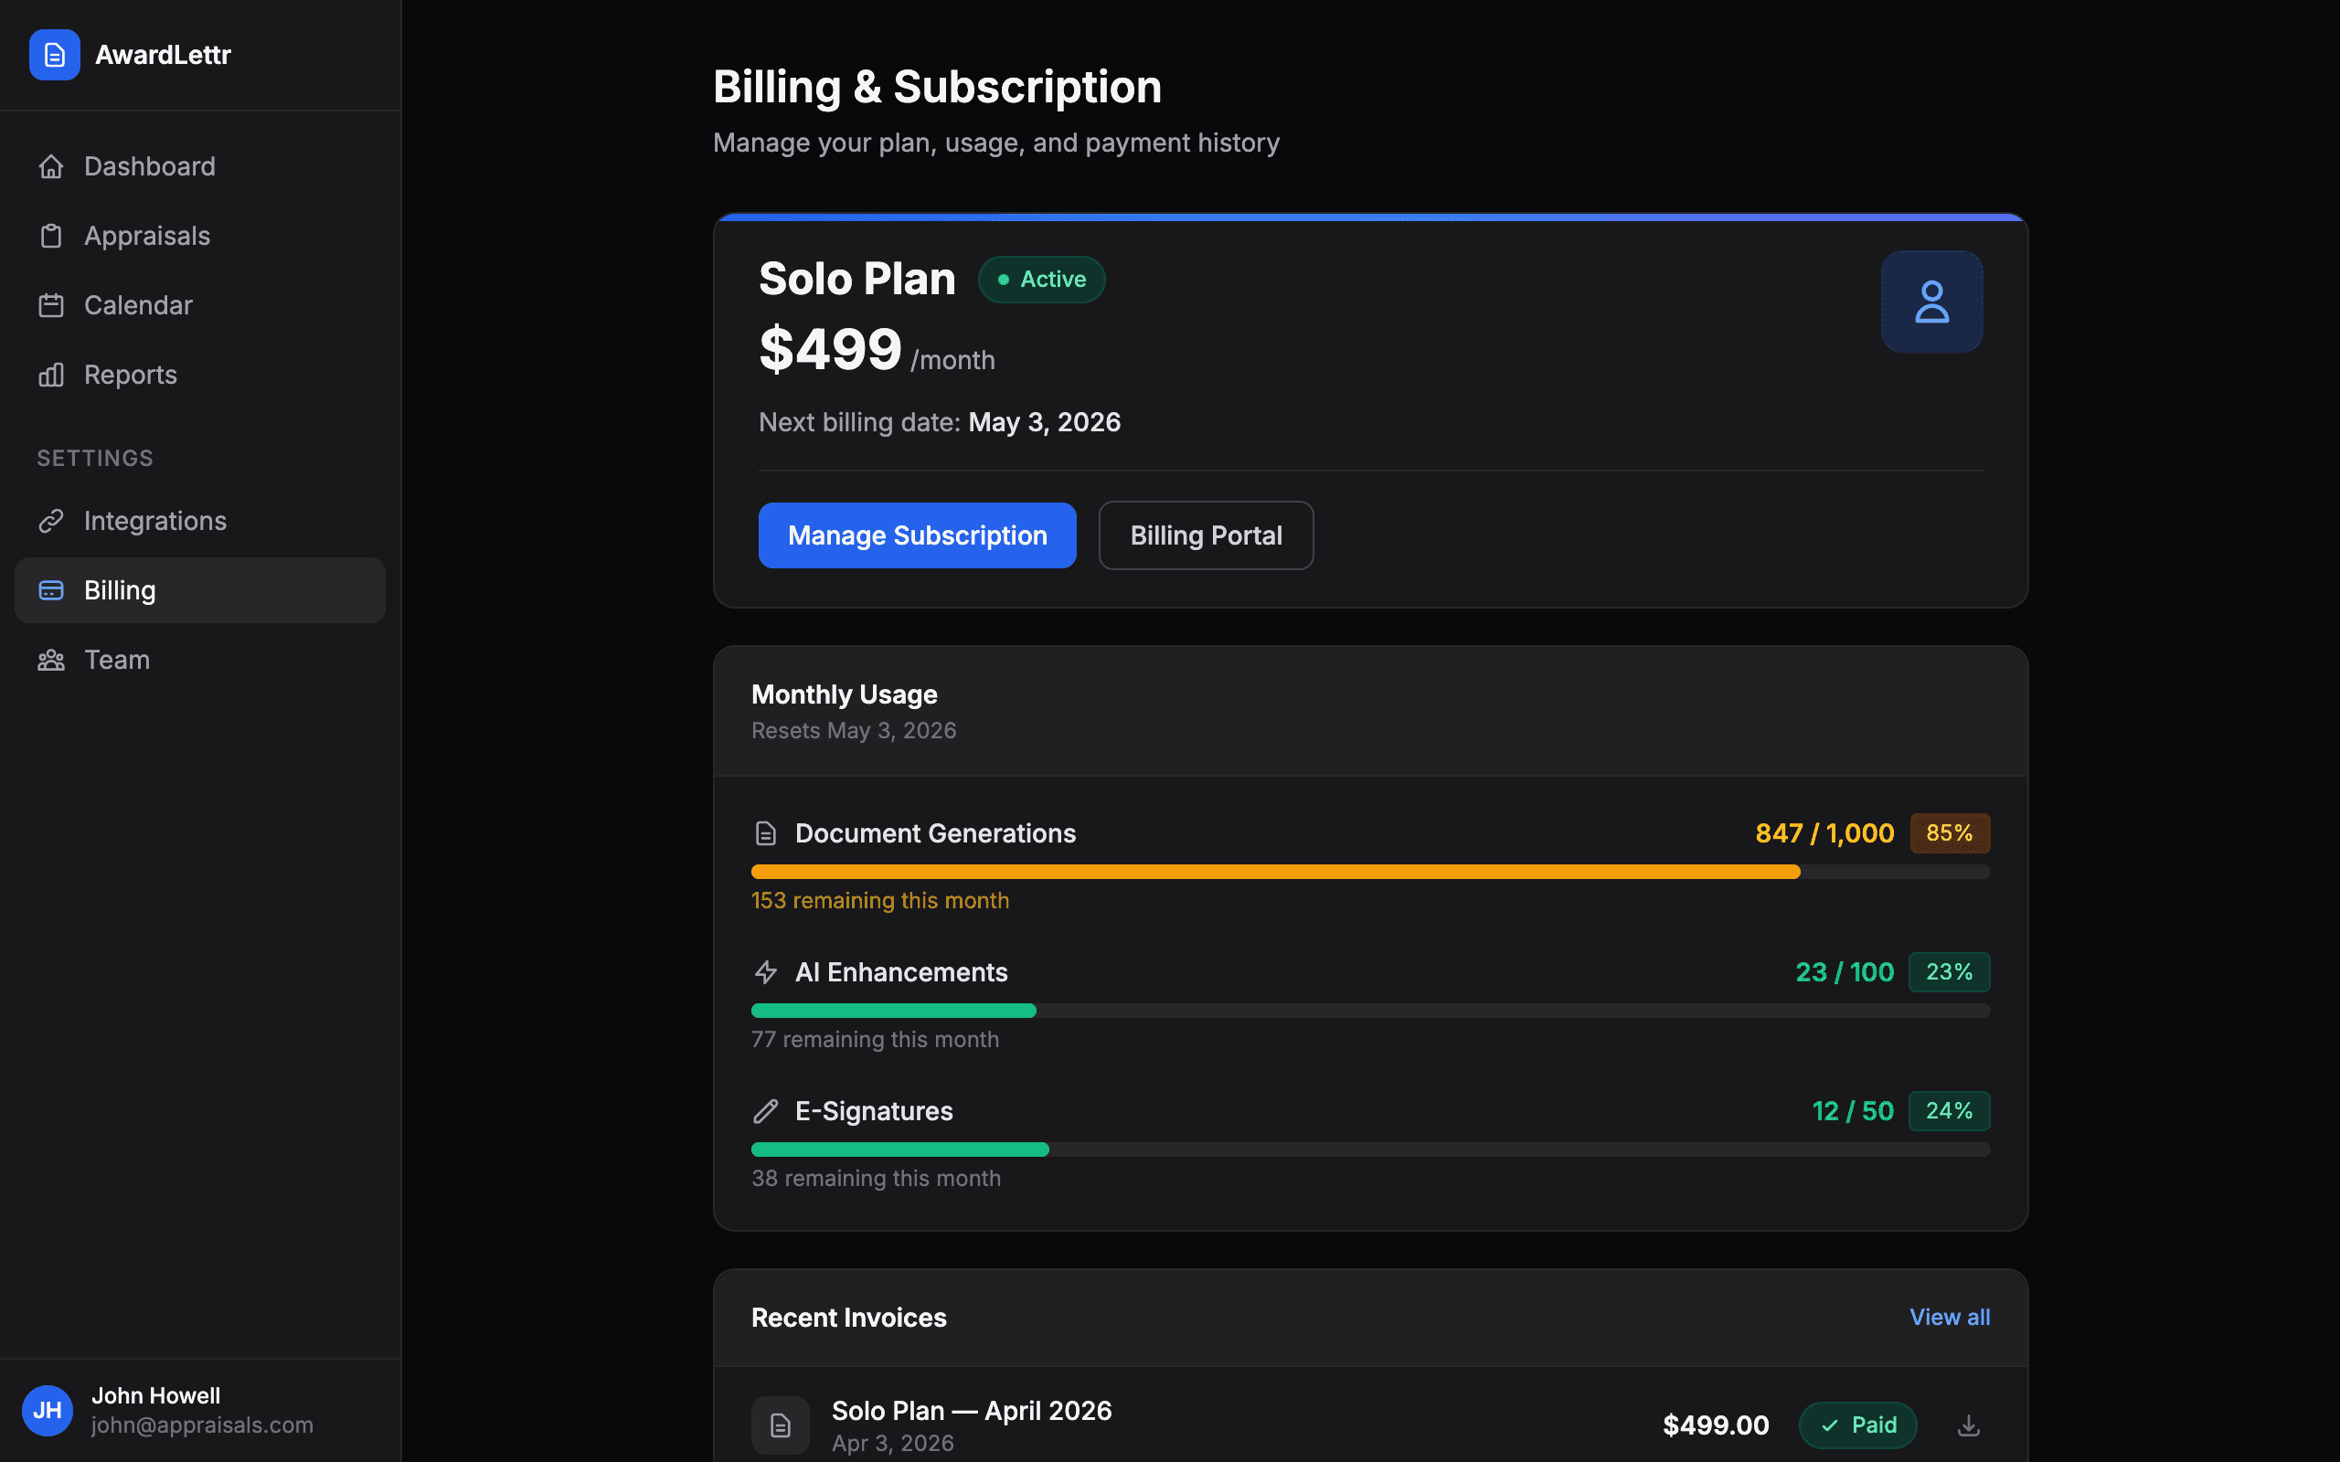The width and height of the screenshot is (2340, 1462).
Task: Click the Recent Invoices heading
Action: 849,1318
